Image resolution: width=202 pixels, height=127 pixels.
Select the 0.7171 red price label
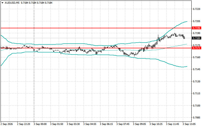point(197,48)
